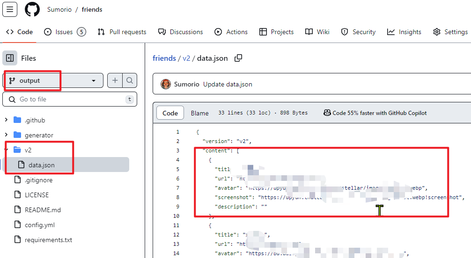Screen dimensions: 471x258
Task: Open the Sumorio commit author link
Action: 186,84
